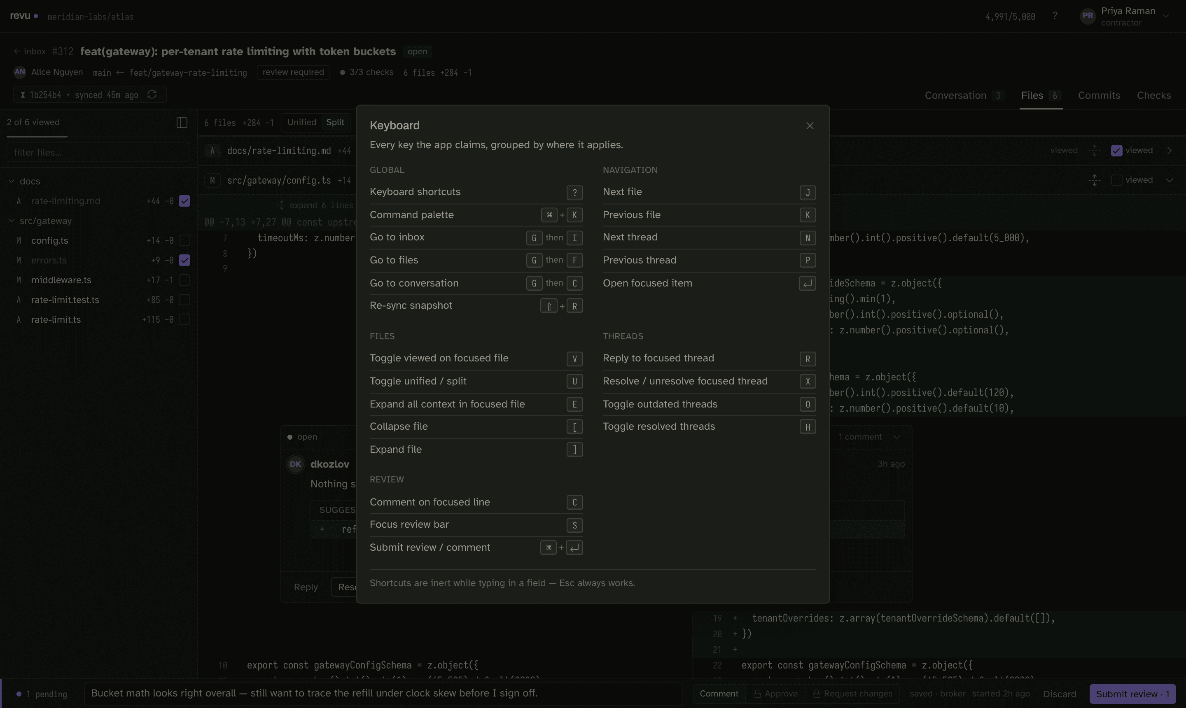Click the 3/3 checks status
The width and height of the screenshot is (1186, 708).
(367, 72)
